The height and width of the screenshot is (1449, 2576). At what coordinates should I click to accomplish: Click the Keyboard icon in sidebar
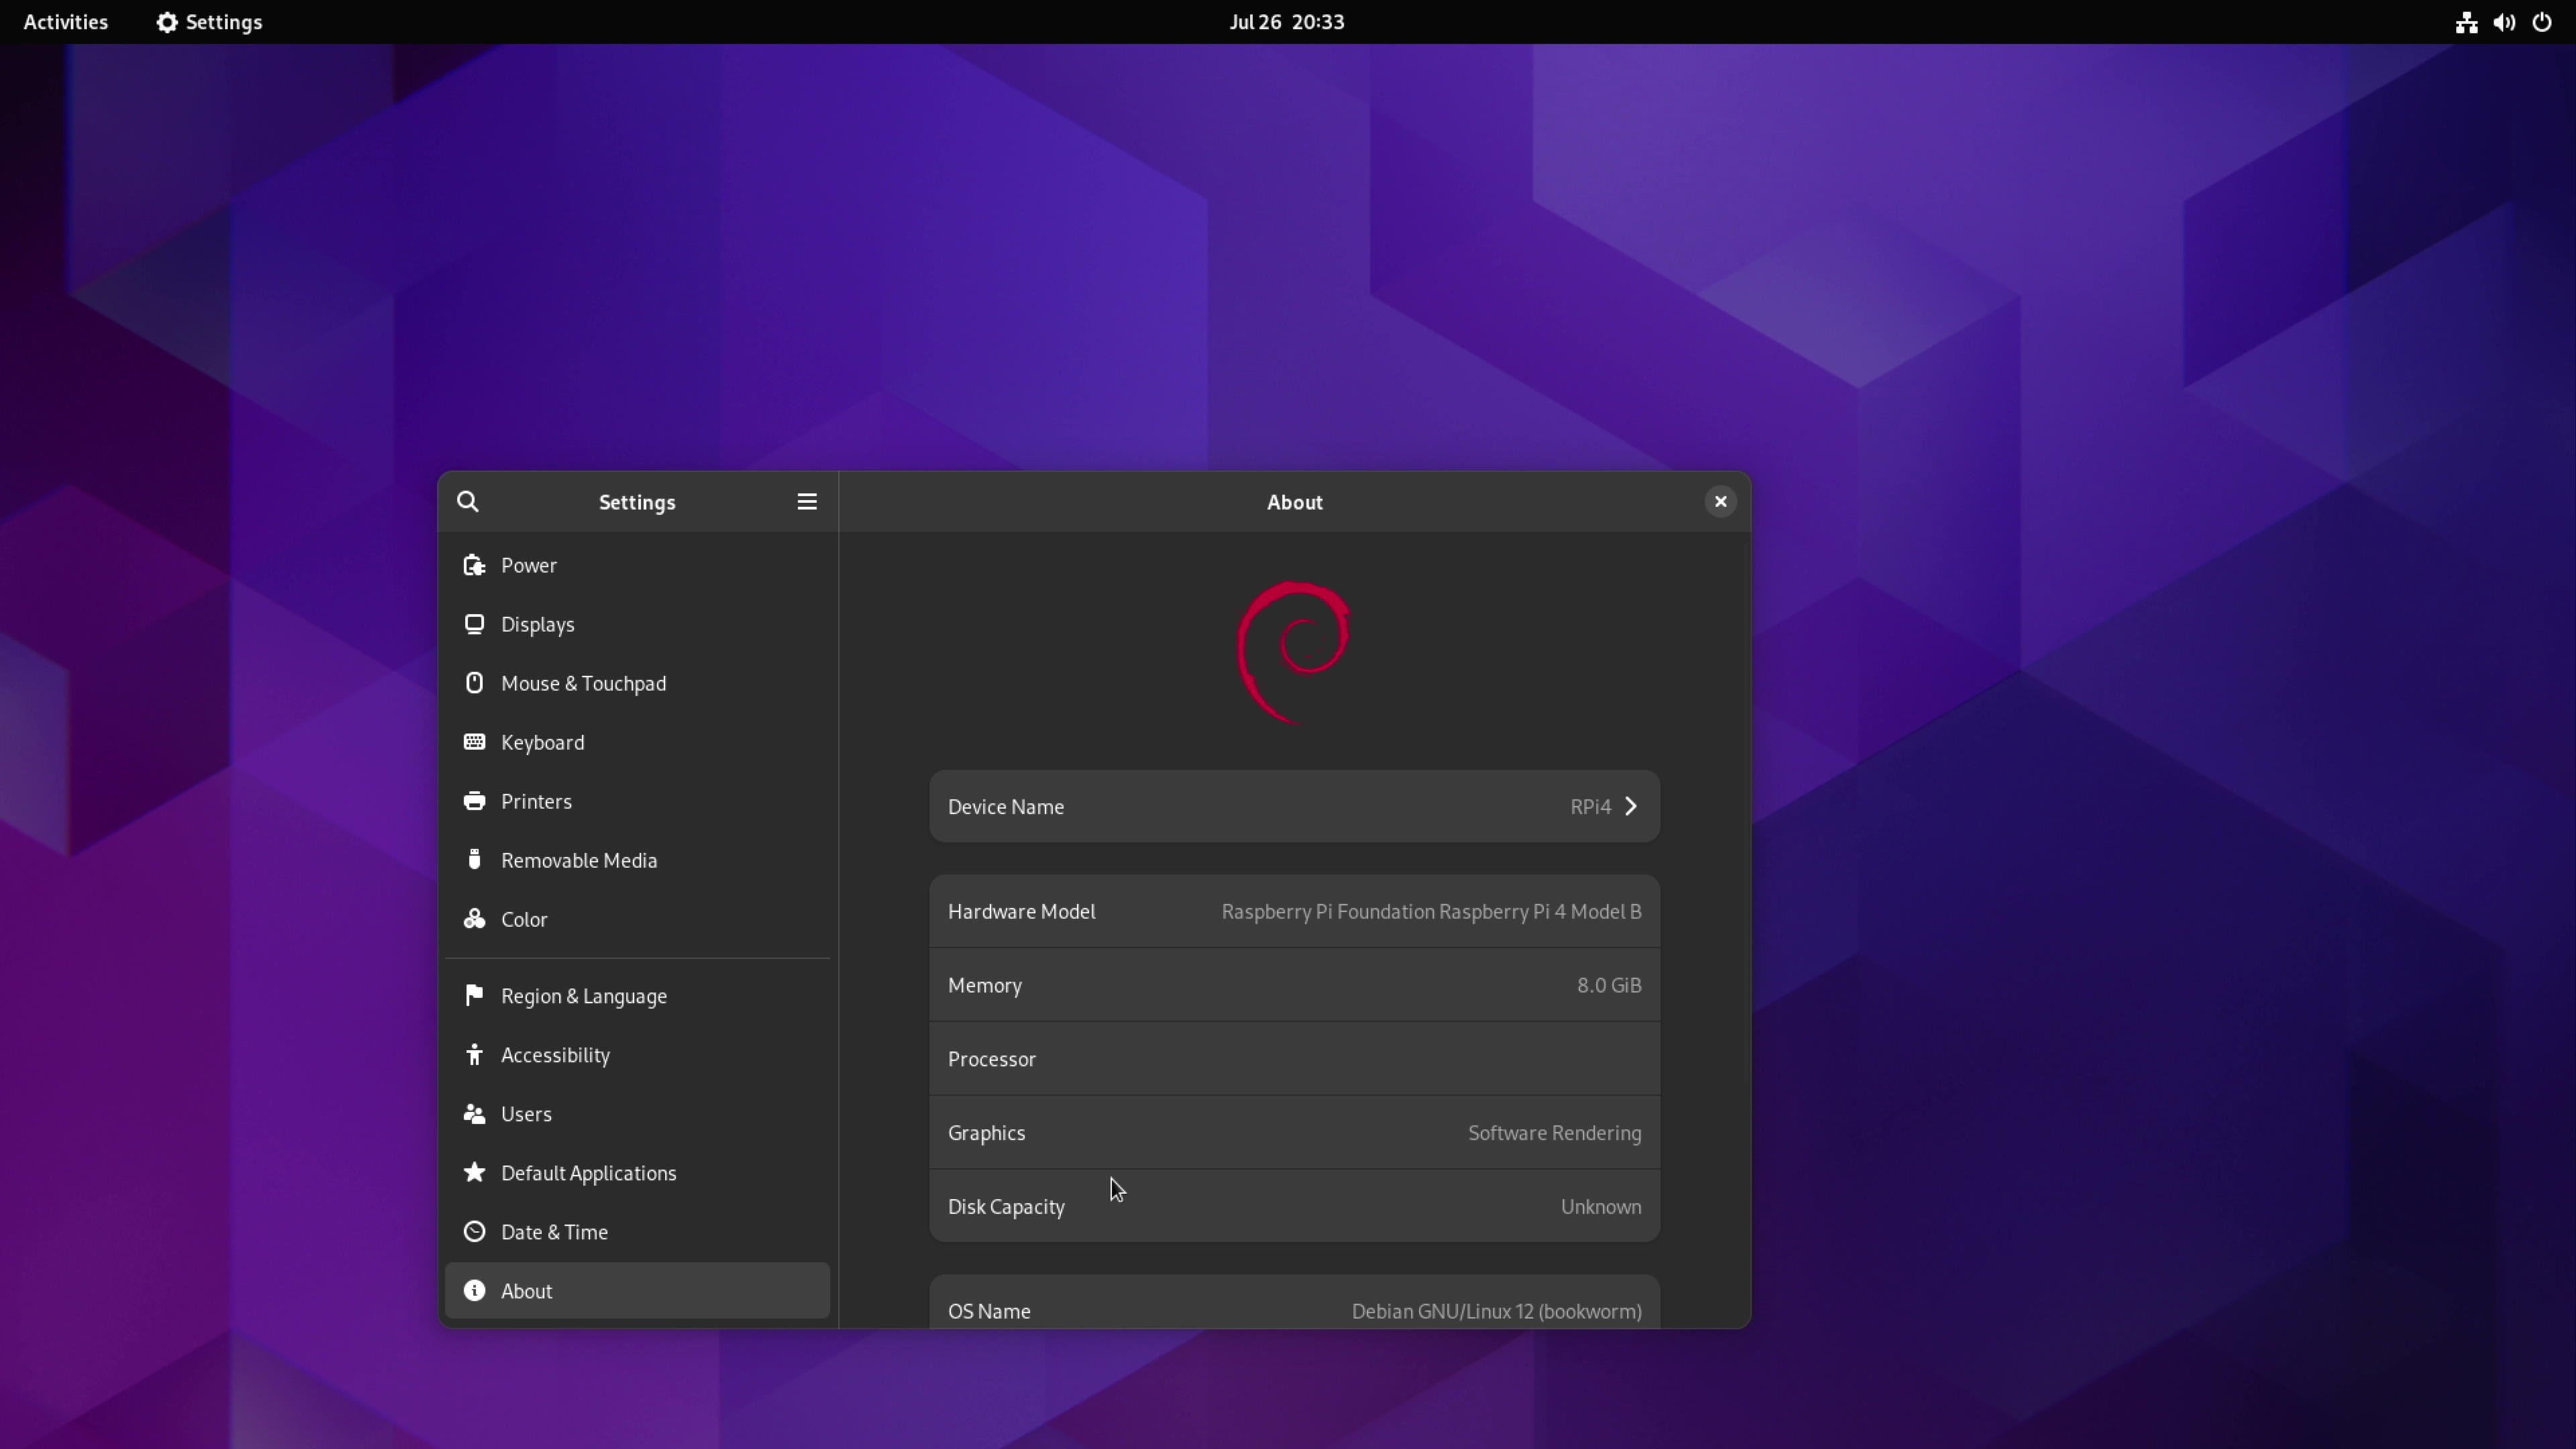pos(474,742)
